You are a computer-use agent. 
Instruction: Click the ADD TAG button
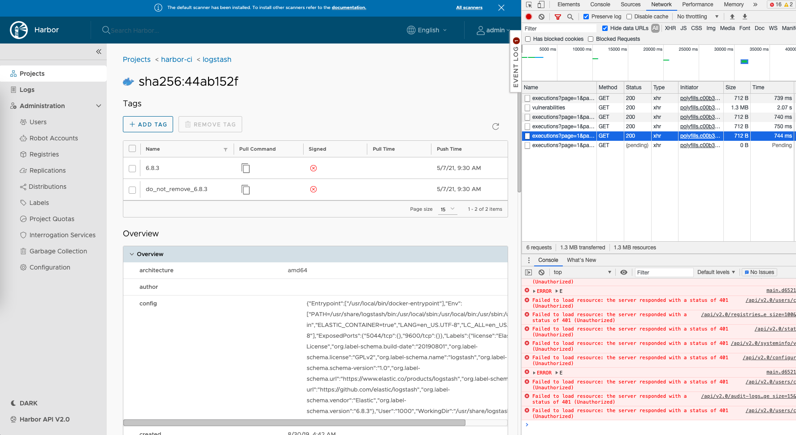[x=148, y=124]
